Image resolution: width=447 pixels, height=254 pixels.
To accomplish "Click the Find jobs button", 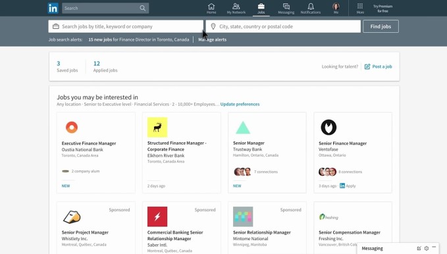I will [381, 26].
